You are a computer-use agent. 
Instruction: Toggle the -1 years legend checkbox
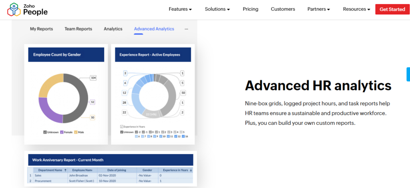pos(143,132)
